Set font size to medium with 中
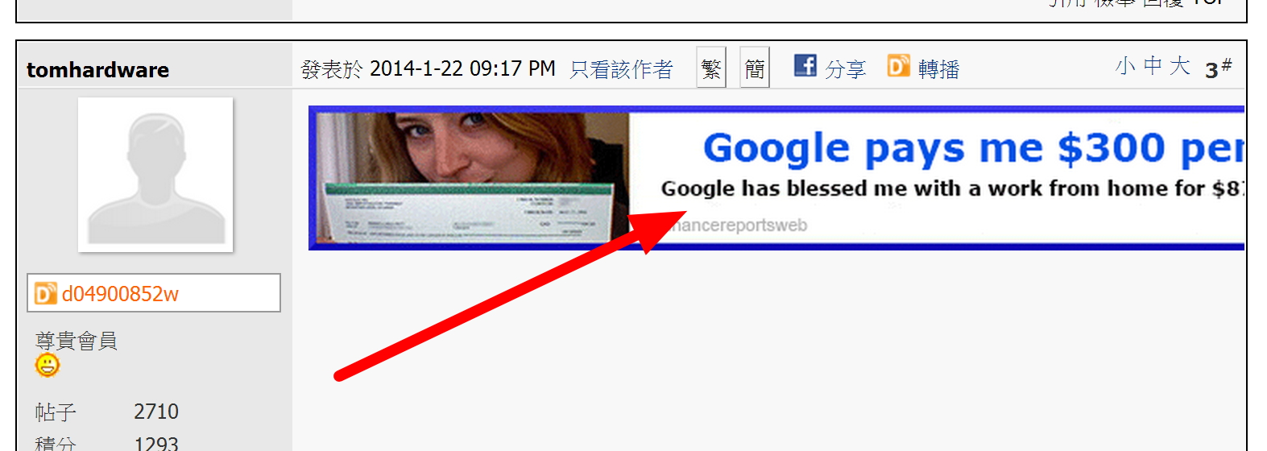Viewport: 1267px width, 451px height. [1153, 66]
